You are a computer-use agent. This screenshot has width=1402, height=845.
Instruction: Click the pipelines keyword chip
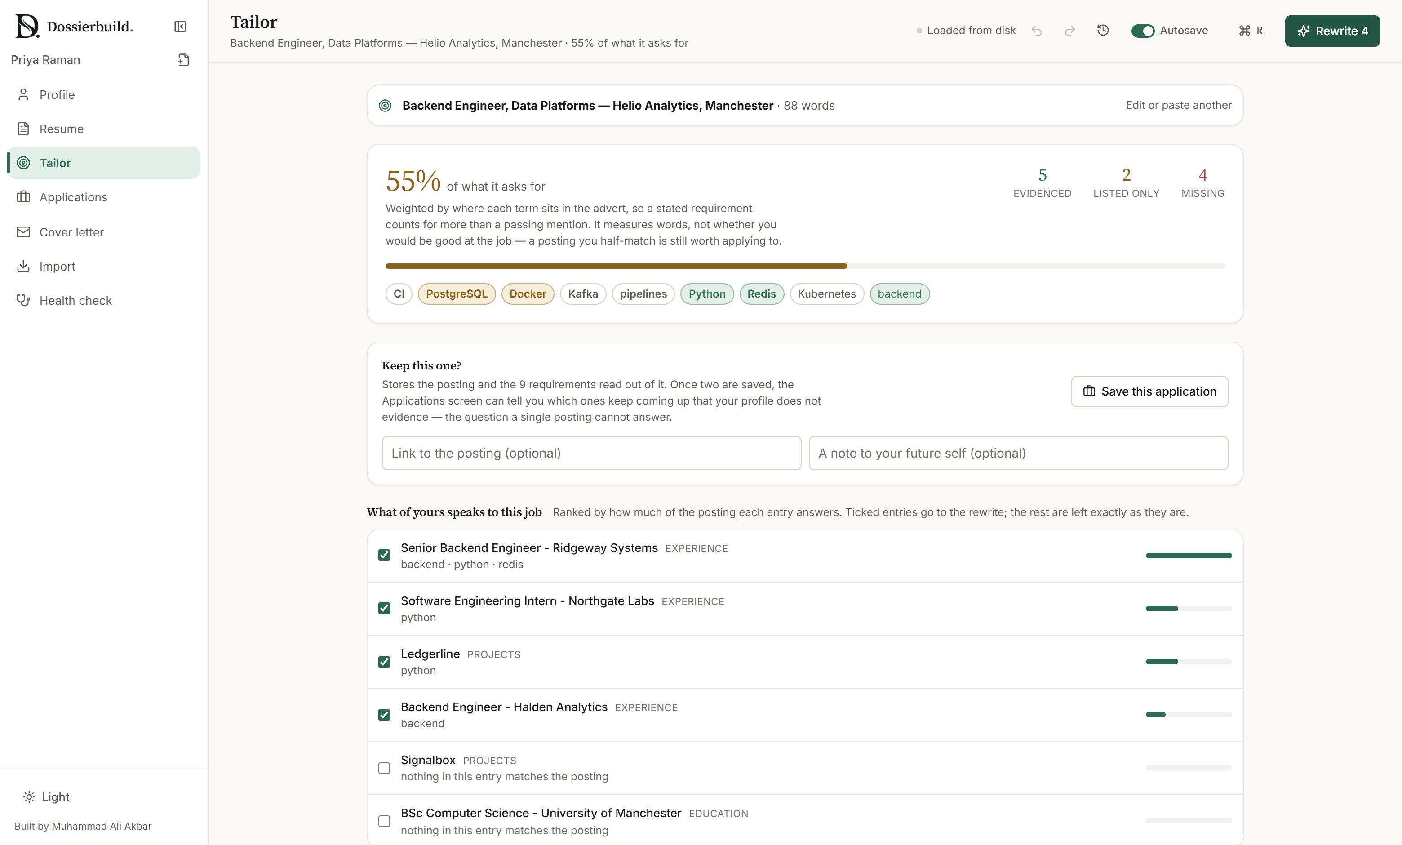[643, 294]
